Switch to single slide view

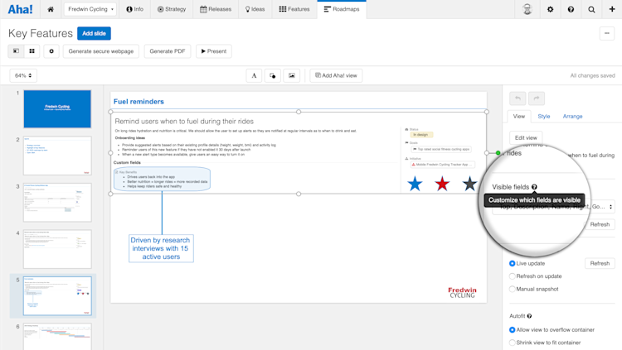point(16,51)
